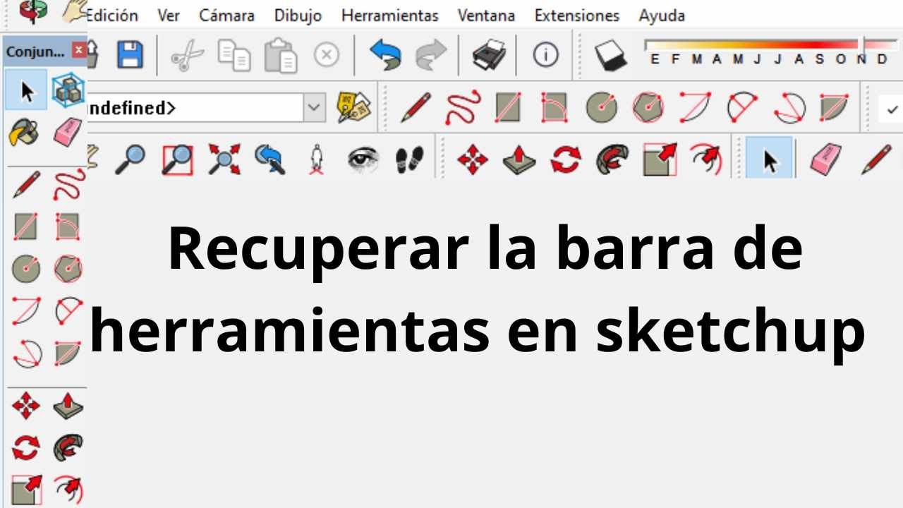Image resolution: width=903 pixels, height=508 pixels.
Task: Select the Scale tool in the left panel
Action: (26, 490)
